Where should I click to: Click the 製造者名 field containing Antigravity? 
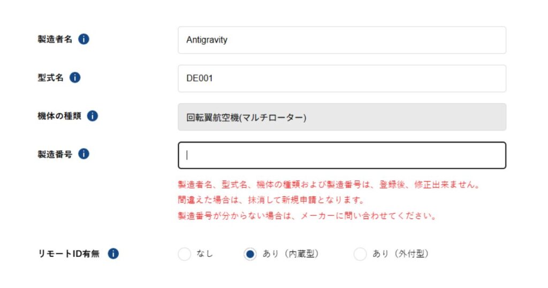(x=341, y=40)
